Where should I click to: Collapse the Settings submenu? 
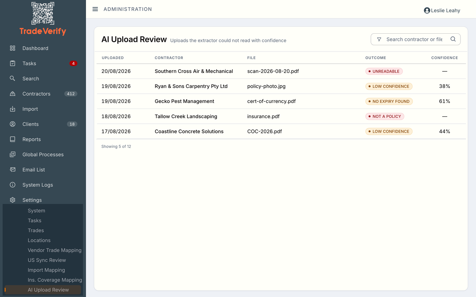32,200
